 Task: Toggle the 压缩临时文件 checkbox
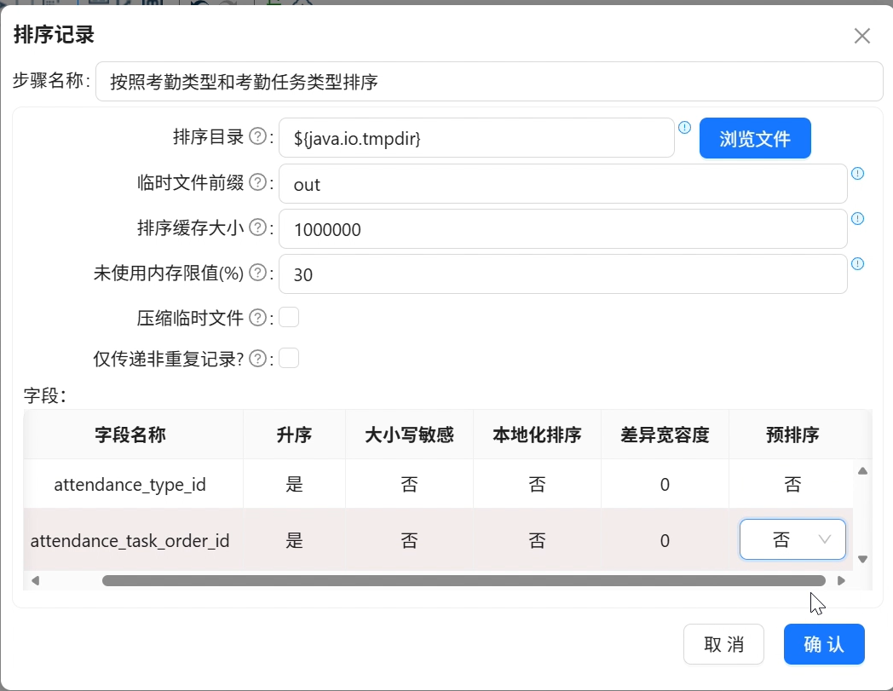(x=289, y=317)
